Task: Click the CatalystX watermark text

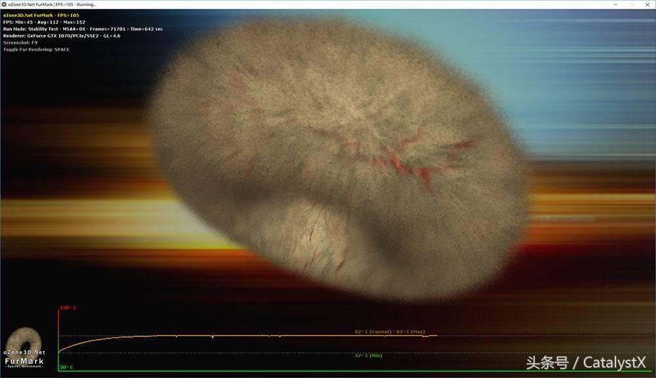Action: [586, 362]
